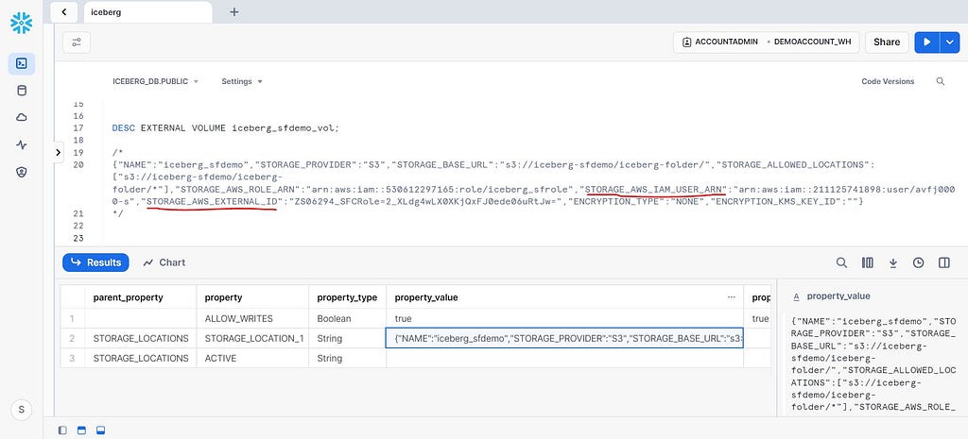Open the Worksheets sidebar icon
This screenshot has height=439, width=968.
pyautogui.click(x=22, y=63)
